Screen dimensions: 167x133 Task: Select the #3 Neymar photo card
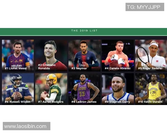84,55
